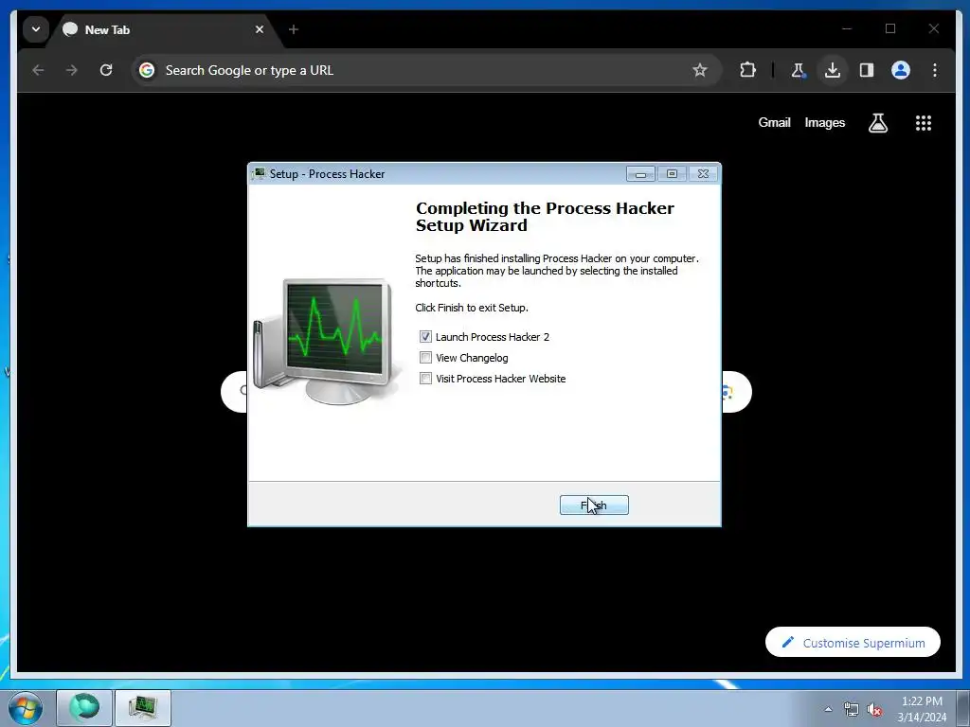Open Search Labs flask on page
The height and width of the screenshot is (727, 970).
(x=878, y=123)
